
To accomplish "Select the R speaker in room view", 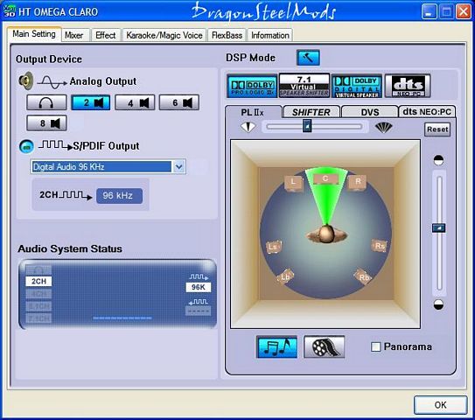I will (358, 182).
